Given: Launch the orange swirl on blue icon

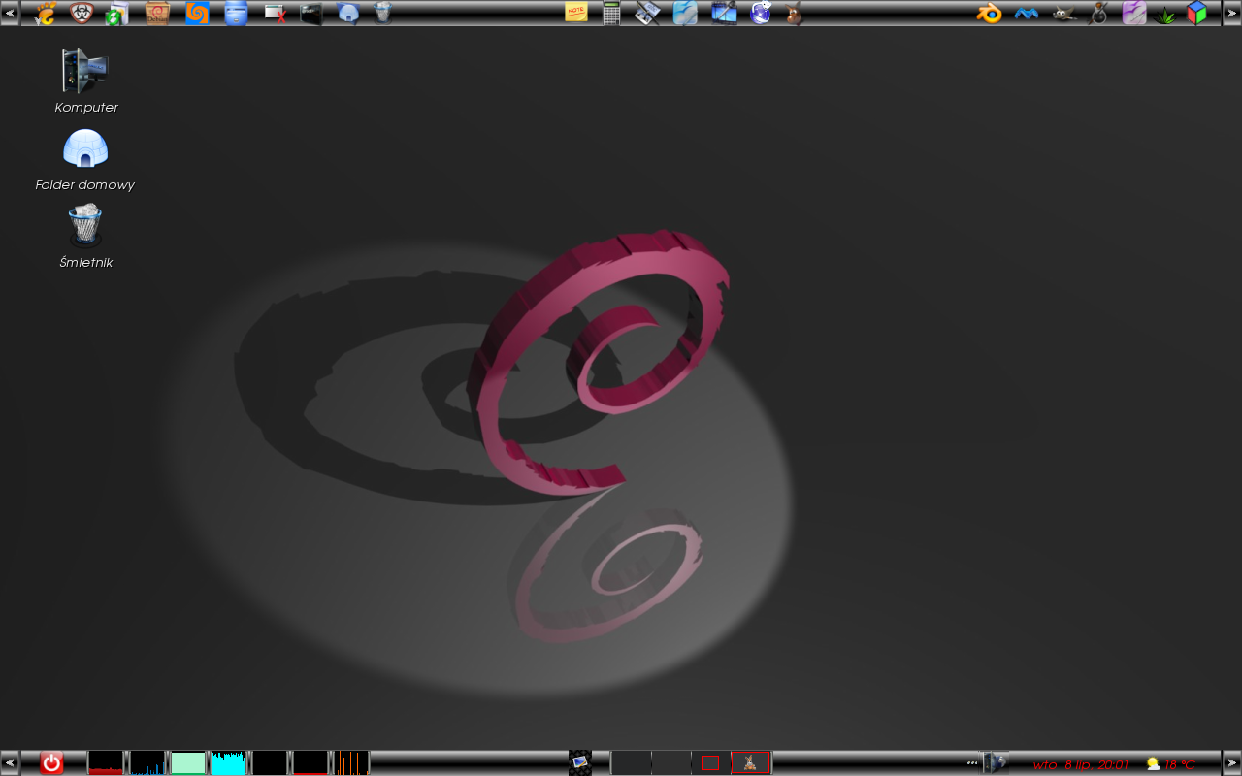Looking at the screenshot, I should coord(197,13).
